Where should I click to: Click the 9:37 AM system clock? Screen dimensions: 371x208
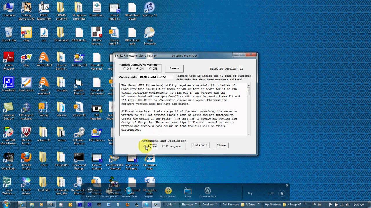359,205
